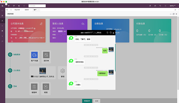Image resolution: width=179 pixels, height=103 pixels.
Task: Close the chat conversation popup
Action: [113, 33]
